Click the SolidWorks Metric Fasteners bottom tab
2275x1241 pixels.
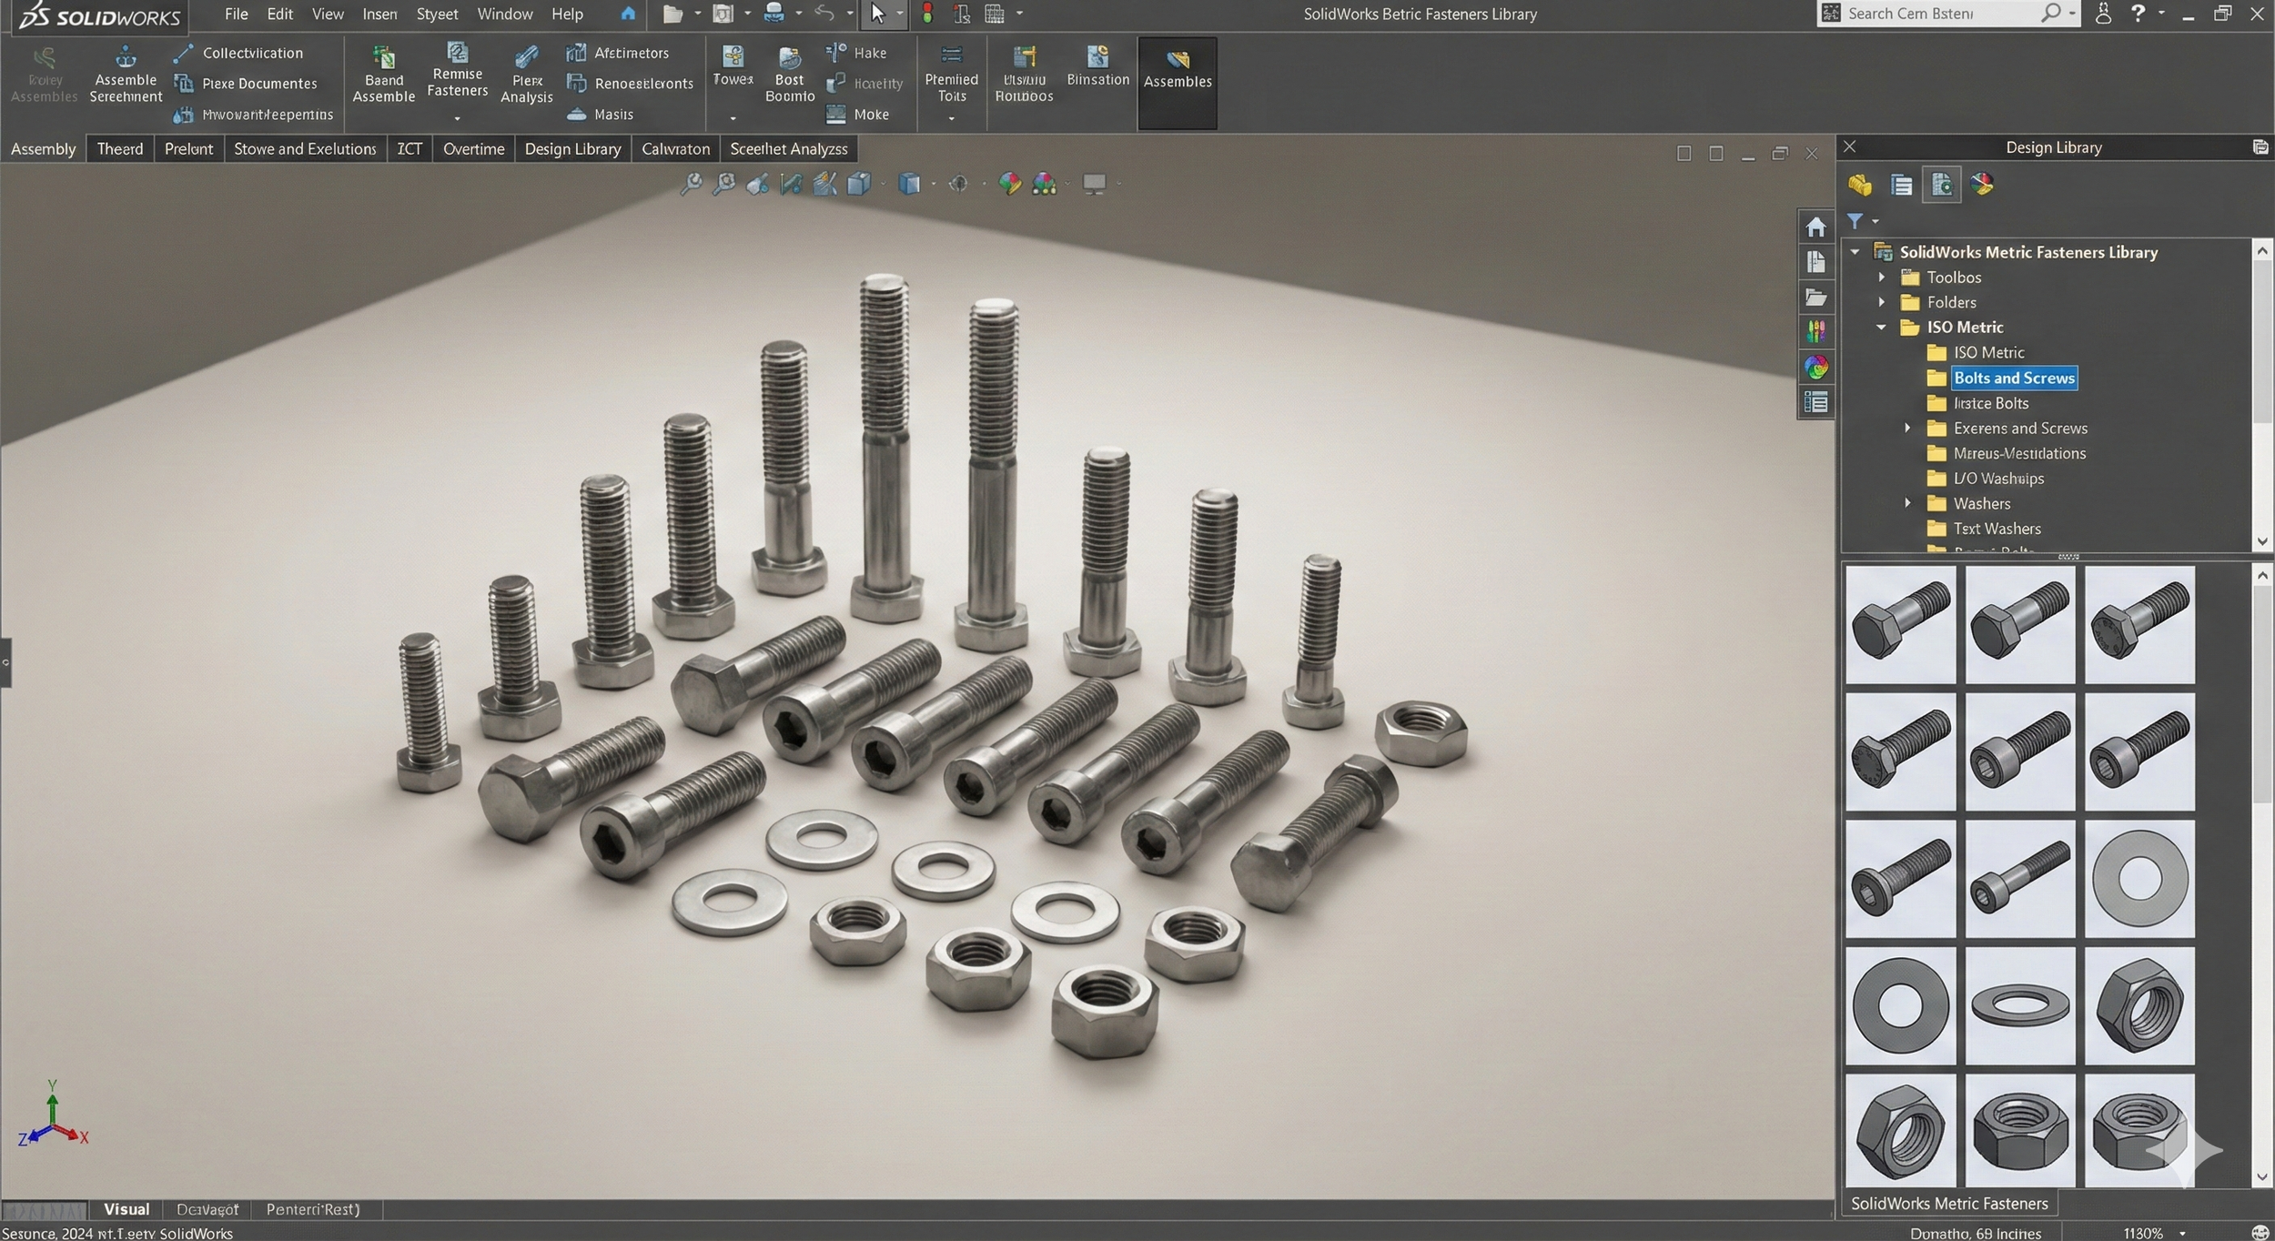pos(1948,1204)
